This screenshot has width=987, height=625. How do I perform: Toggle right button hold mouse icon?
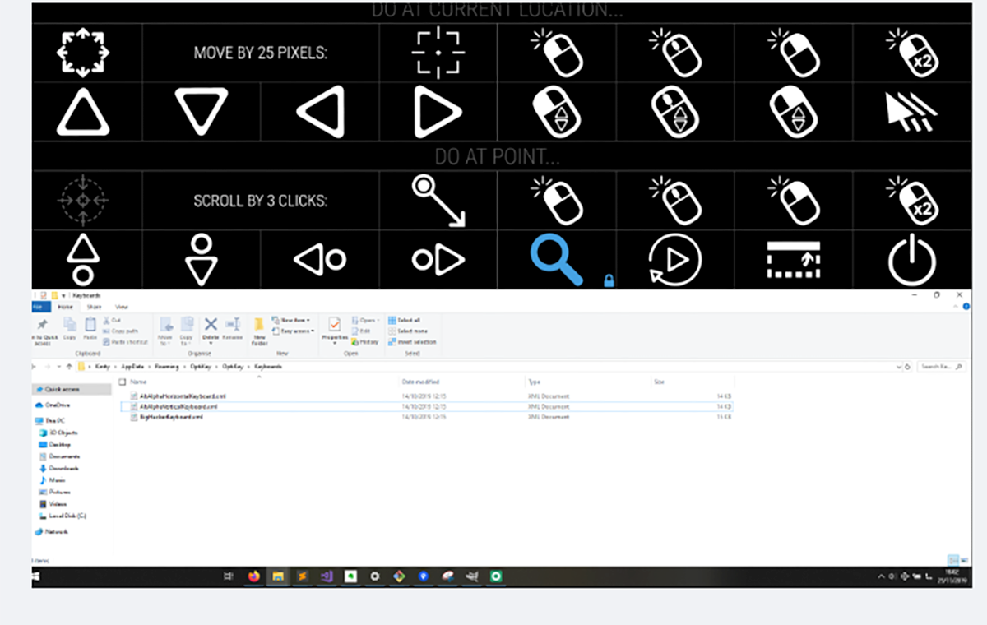point(794,112)
